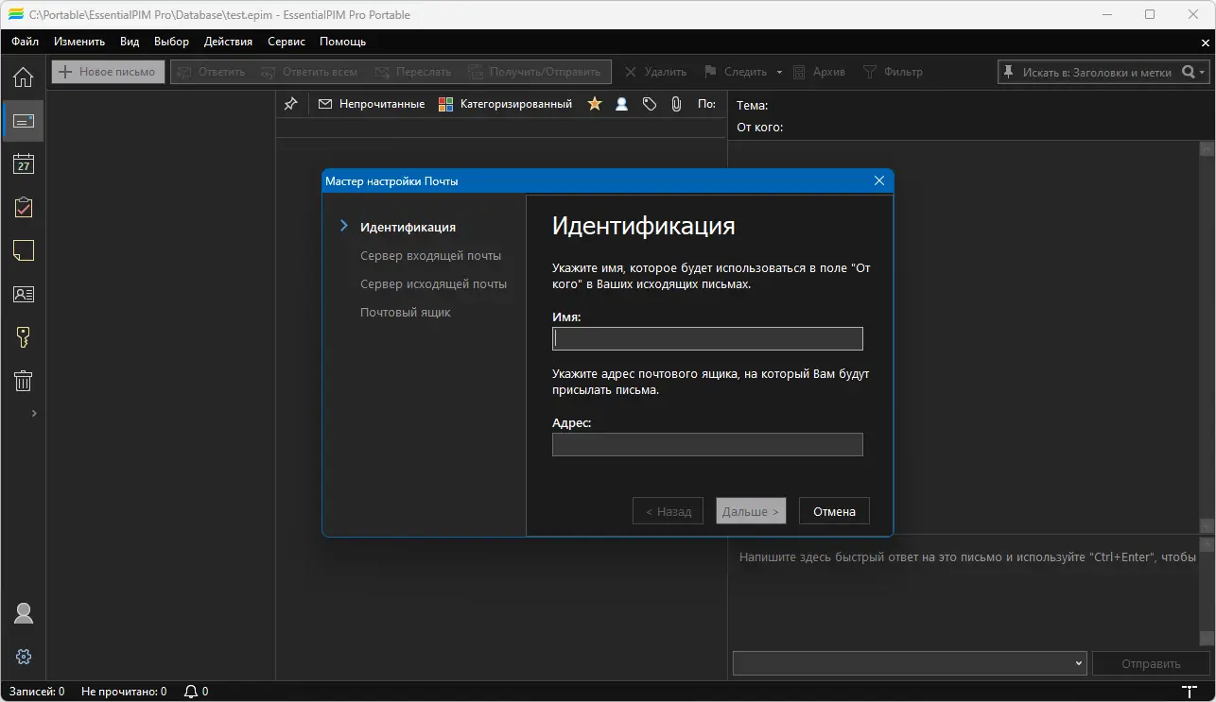Open the Home module in sidebar
Screen dimensions: 1216x702
(x=23, y=77)
